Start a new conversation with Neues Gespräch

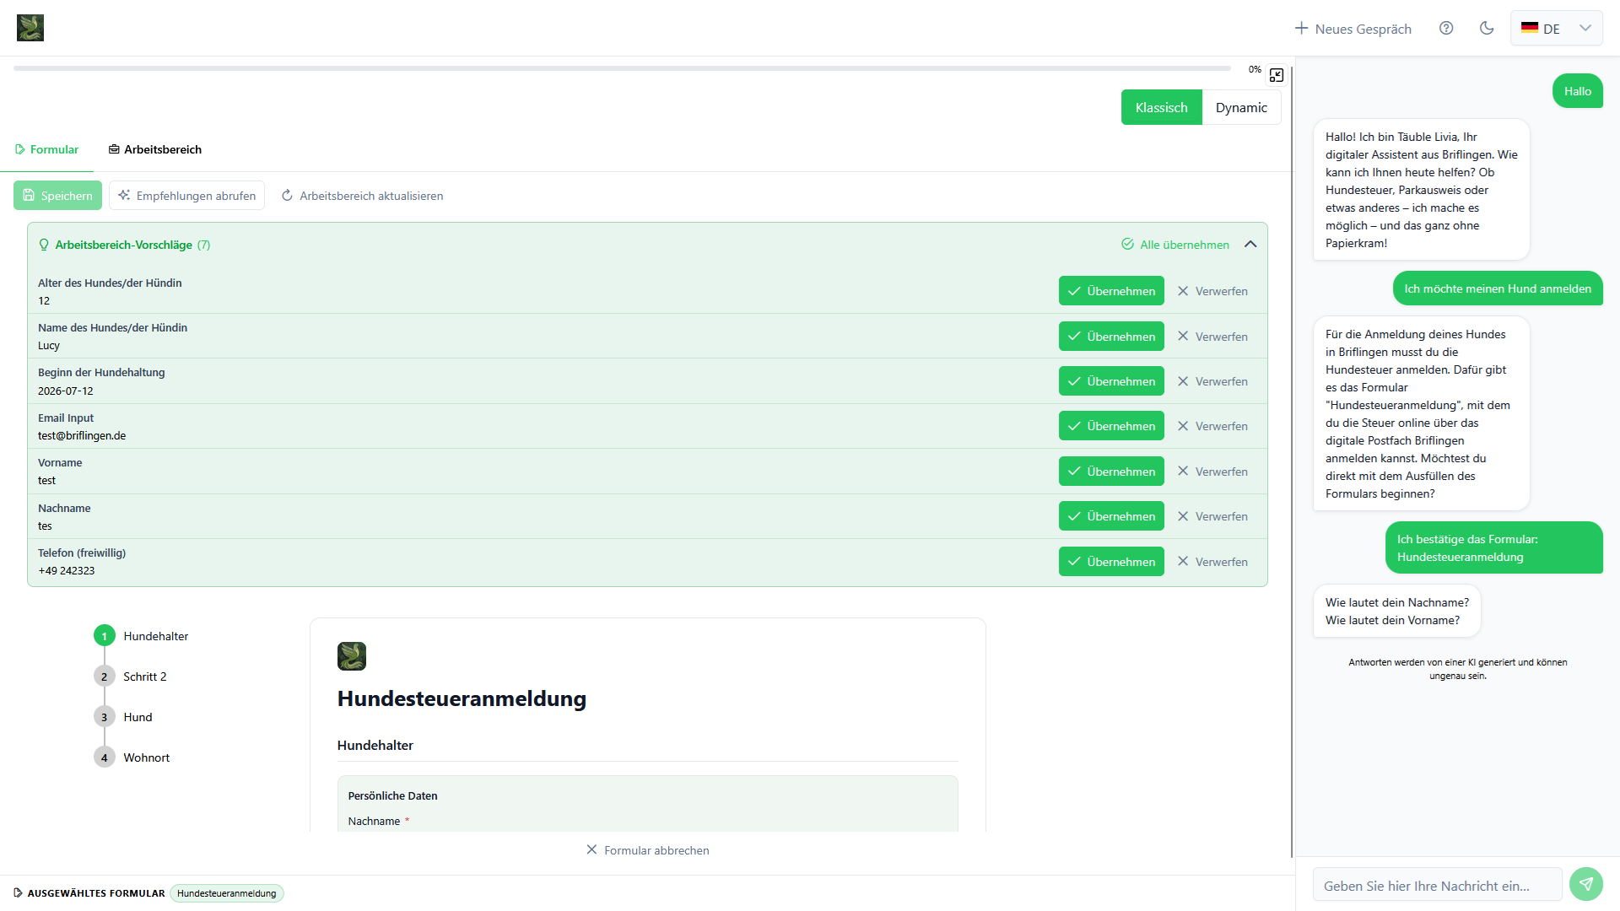(1353, 29)
